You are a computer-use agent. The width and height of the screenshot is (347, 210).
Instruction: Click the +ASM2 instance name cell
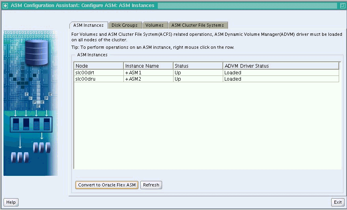tap(148, 79)
